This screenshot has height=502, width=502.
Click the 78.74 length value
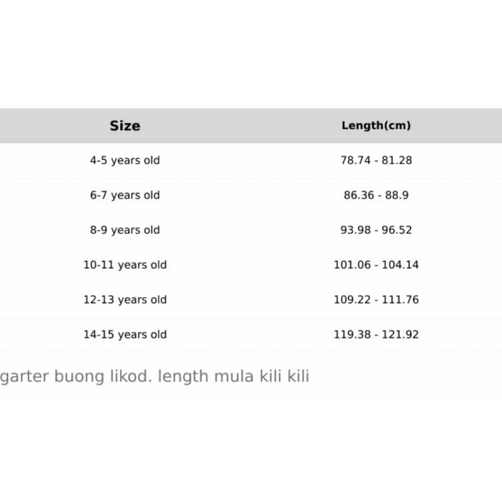(x=355, y=160)
